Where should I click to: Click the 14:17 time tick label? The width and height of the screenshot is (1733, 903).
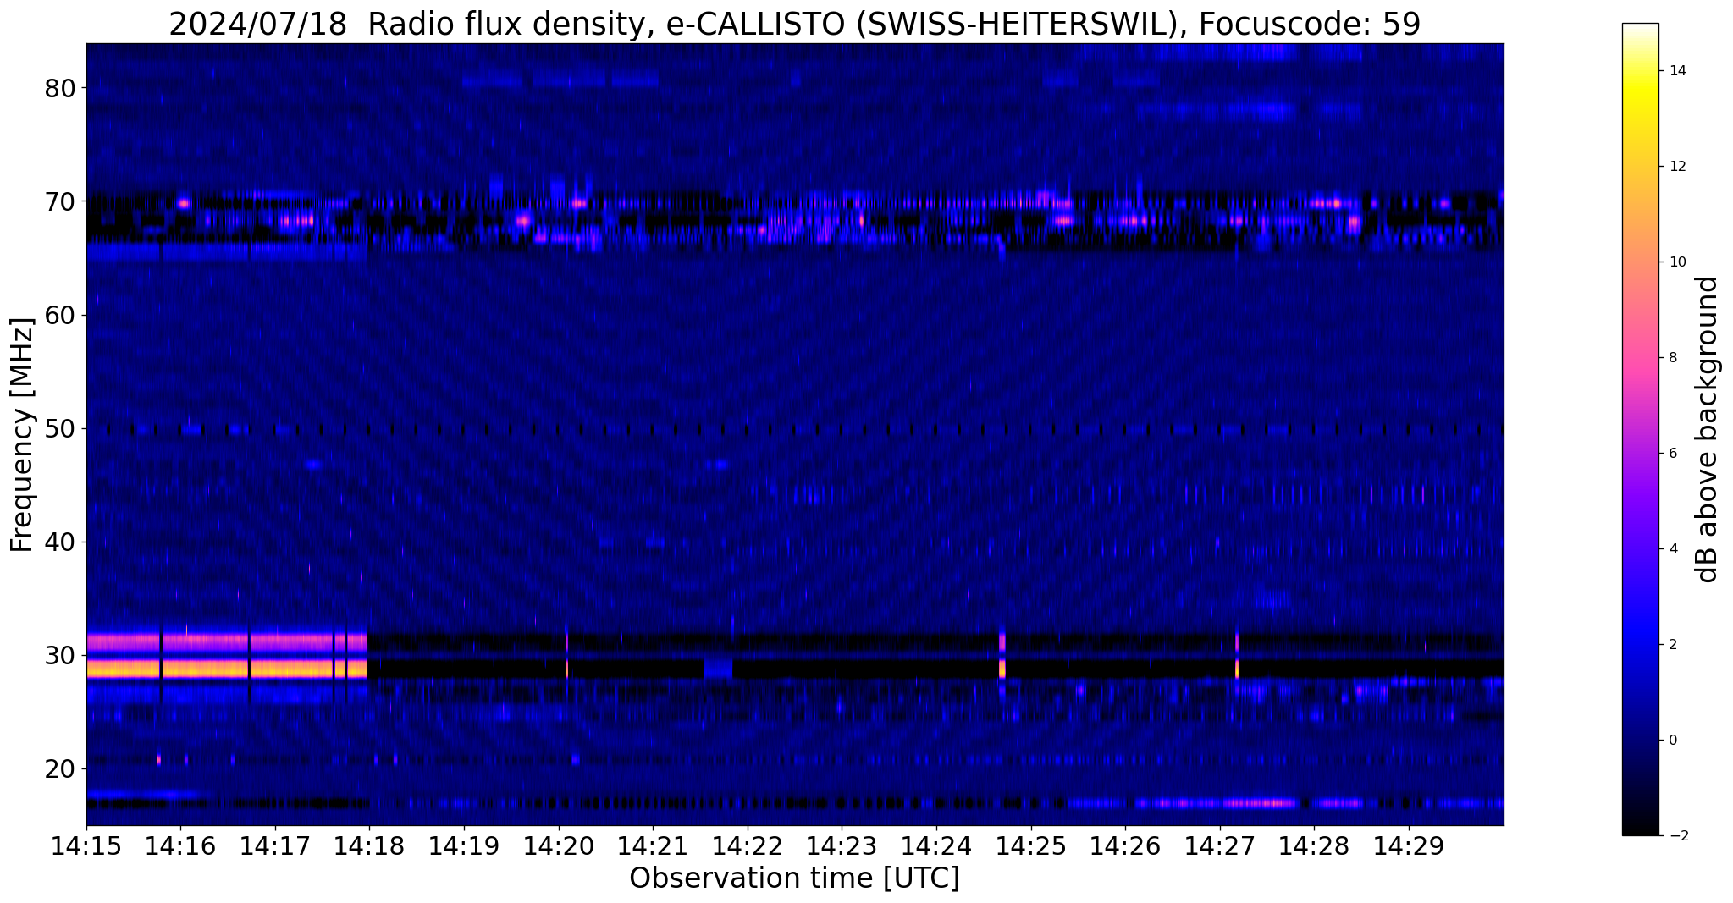pyautogui.click(x=275, y=846)
